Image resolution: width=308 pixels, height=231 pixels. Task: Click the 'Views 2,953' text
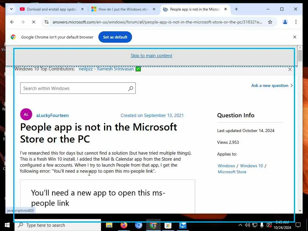coord(228,142)
